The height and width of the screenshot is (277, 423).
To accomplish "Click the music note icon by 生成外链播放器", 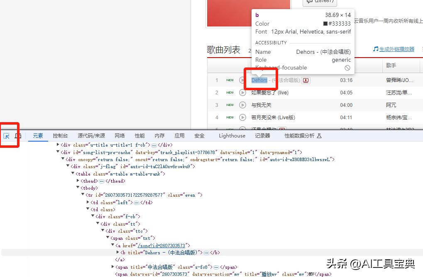I will tap(376, 49).
